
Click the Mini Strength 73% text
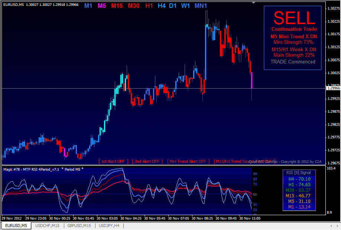tap(293, 42)
